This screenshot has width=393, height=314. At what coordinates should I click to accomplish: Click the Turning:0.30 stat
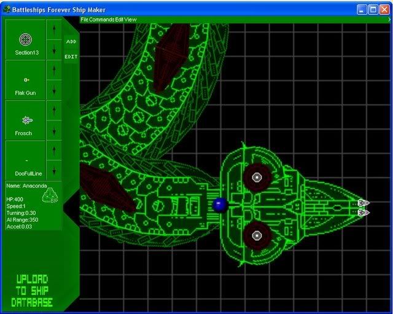[x=21, y=213]
